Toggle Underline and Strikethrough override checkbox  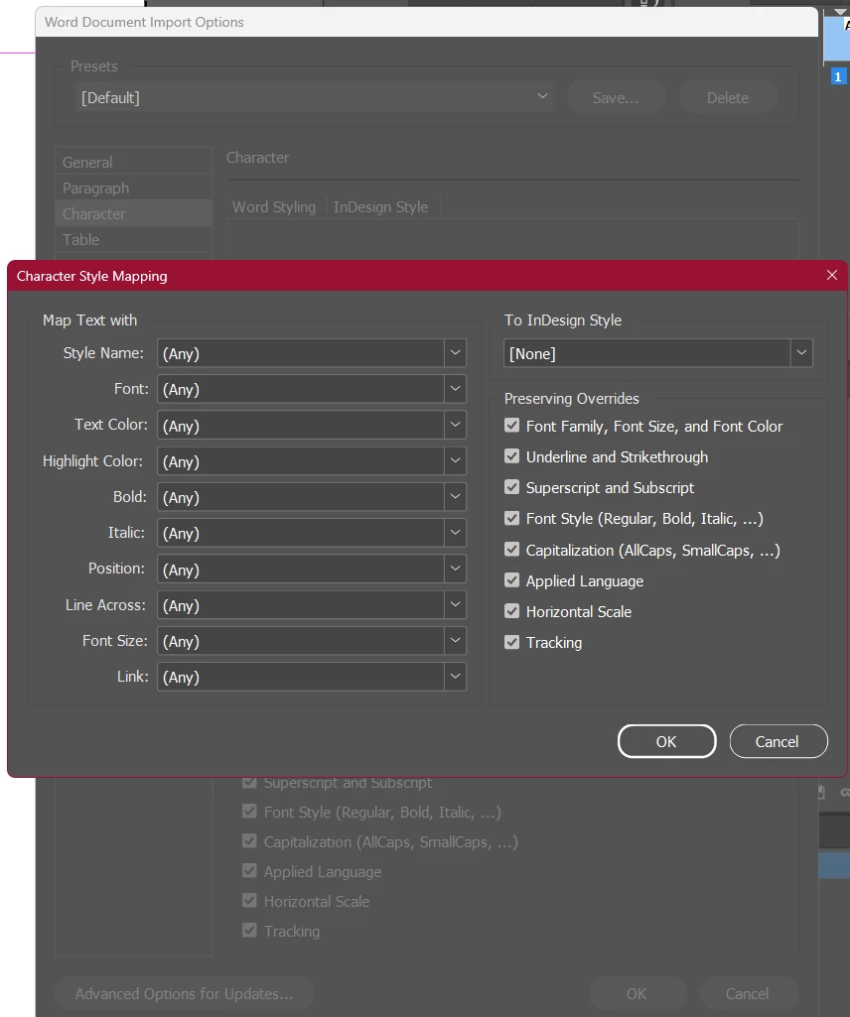[x=511, y=456]
